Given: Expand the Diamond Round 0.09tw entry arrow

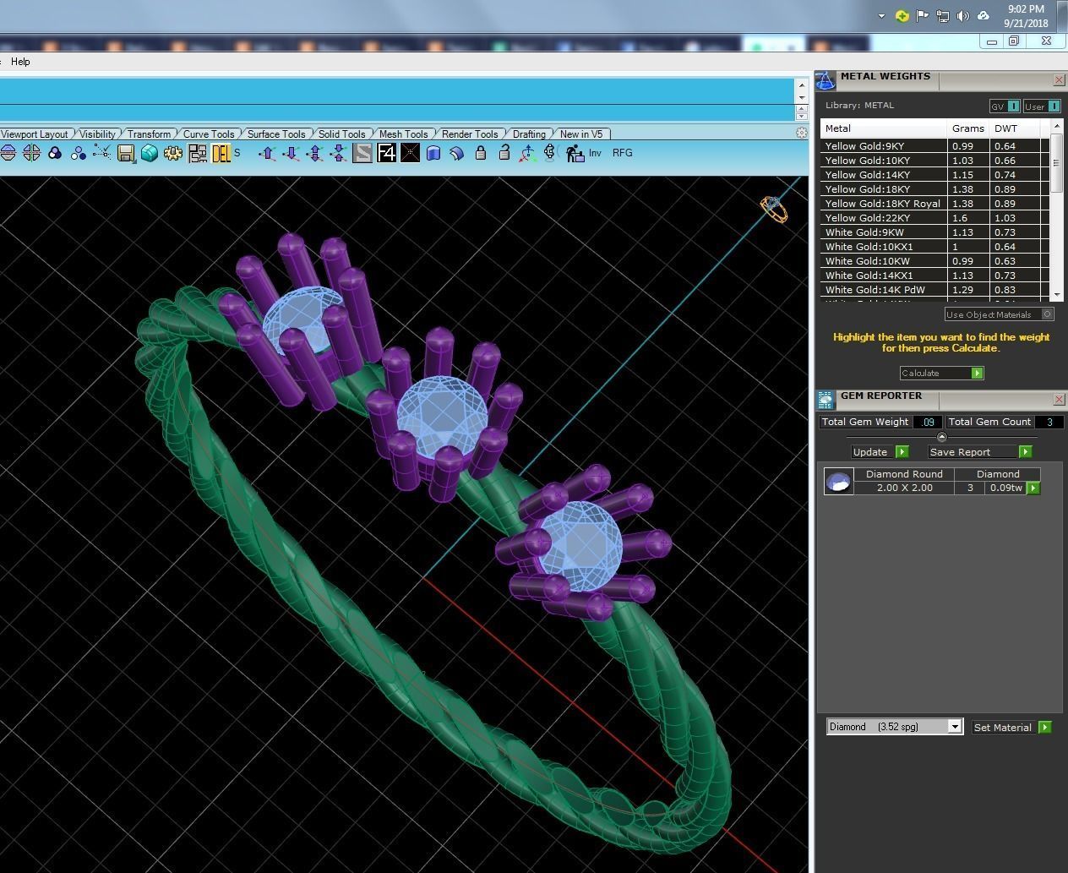Looking at the screenshot, I should 1033,488.
